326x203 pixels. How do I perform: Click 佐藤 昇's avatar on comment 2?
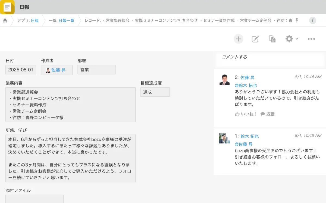coord(225,80)
